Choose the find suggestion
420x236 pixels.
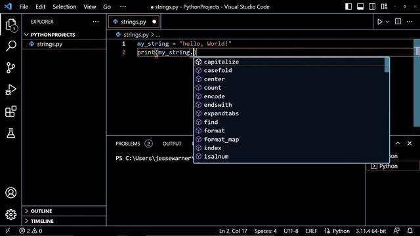pos(289,122)
